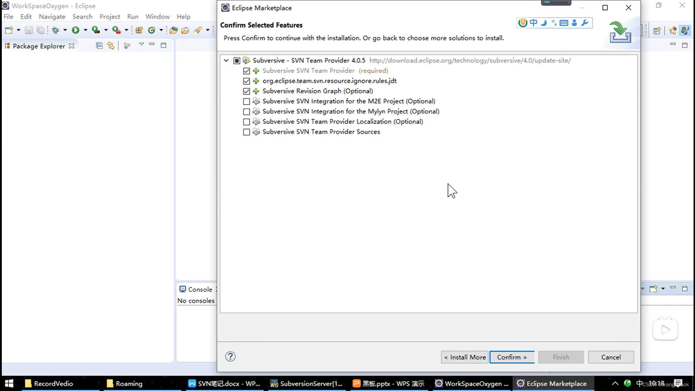
Task: Uncheck org.eclipse.team.svn.resource.ignore.rules.jdt checkbox
Action: [x=247, y=81]
